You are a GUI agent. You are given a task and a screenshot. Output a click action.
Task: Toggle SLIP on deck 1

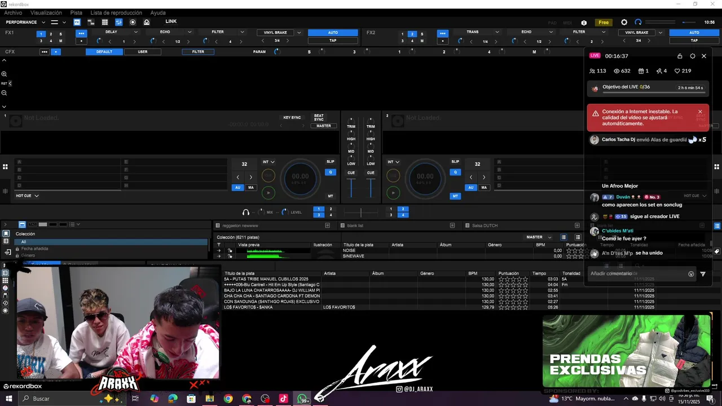tap(331, 162)
